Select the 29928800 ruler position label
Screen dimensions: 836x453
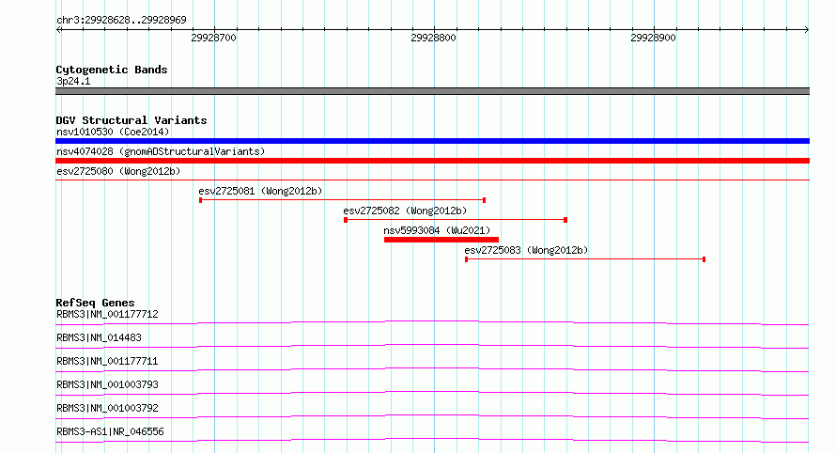coord(433,38)
